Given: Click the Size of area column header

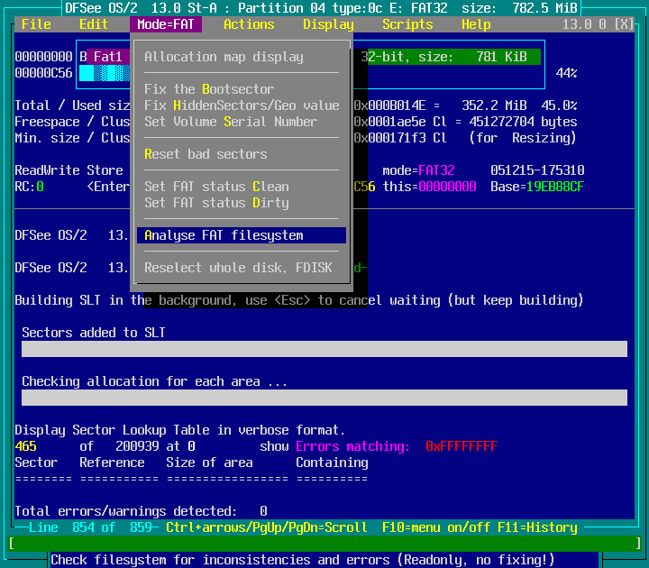Looking at the screenshot, I should coord(209,463).
